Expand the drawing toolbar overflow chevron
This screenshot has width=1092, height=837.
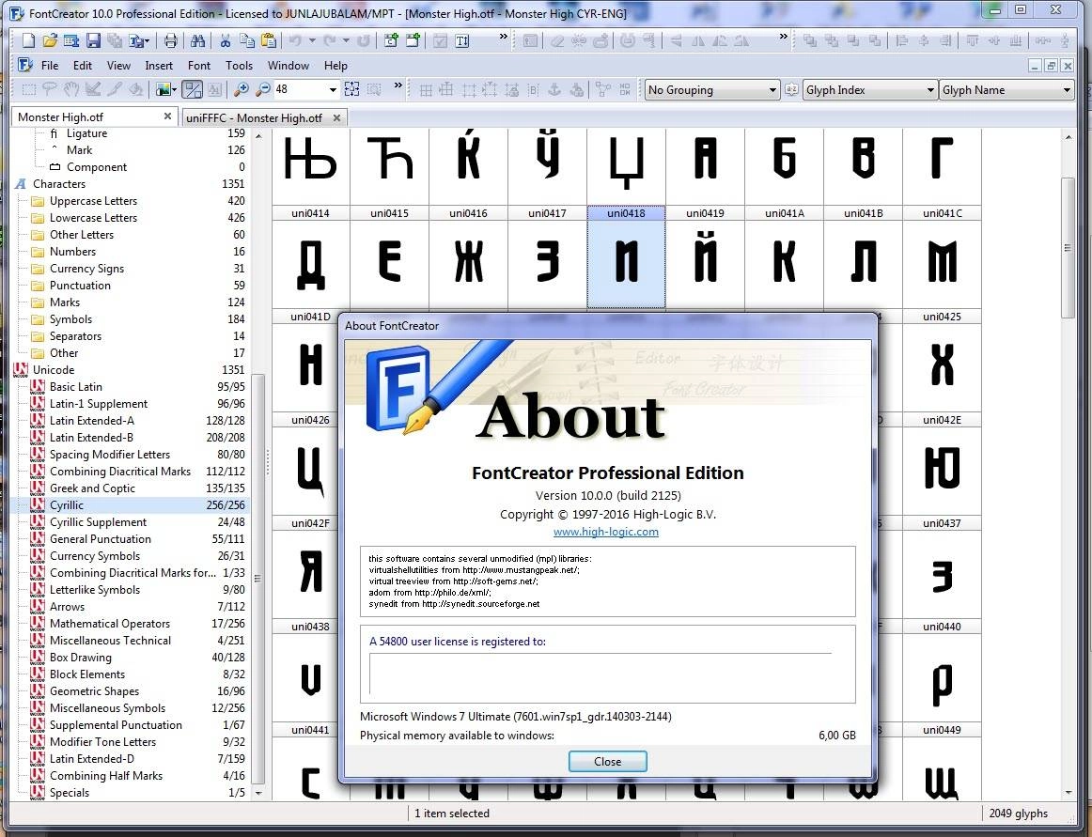[398, 85]
